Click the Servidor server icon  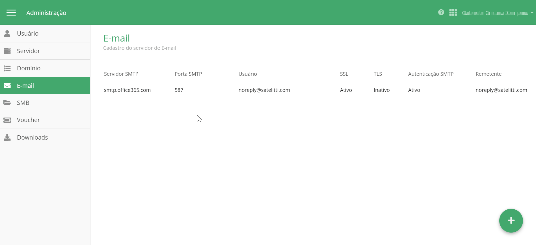click(7, 51)
